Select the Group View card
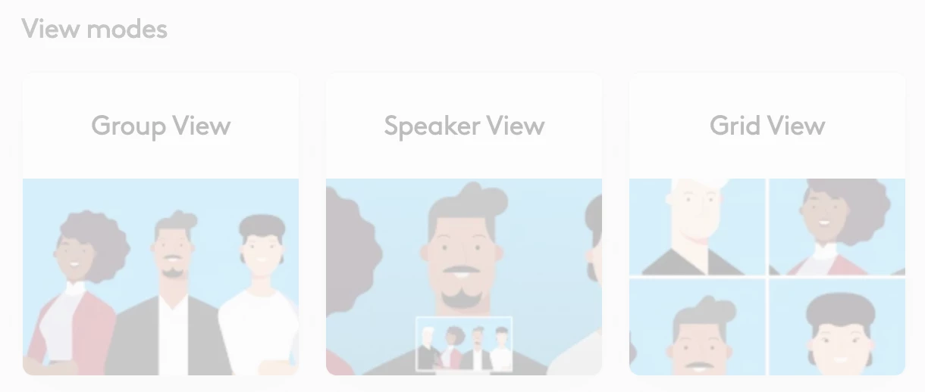The image size is (925, 392). tap(161, 224)
